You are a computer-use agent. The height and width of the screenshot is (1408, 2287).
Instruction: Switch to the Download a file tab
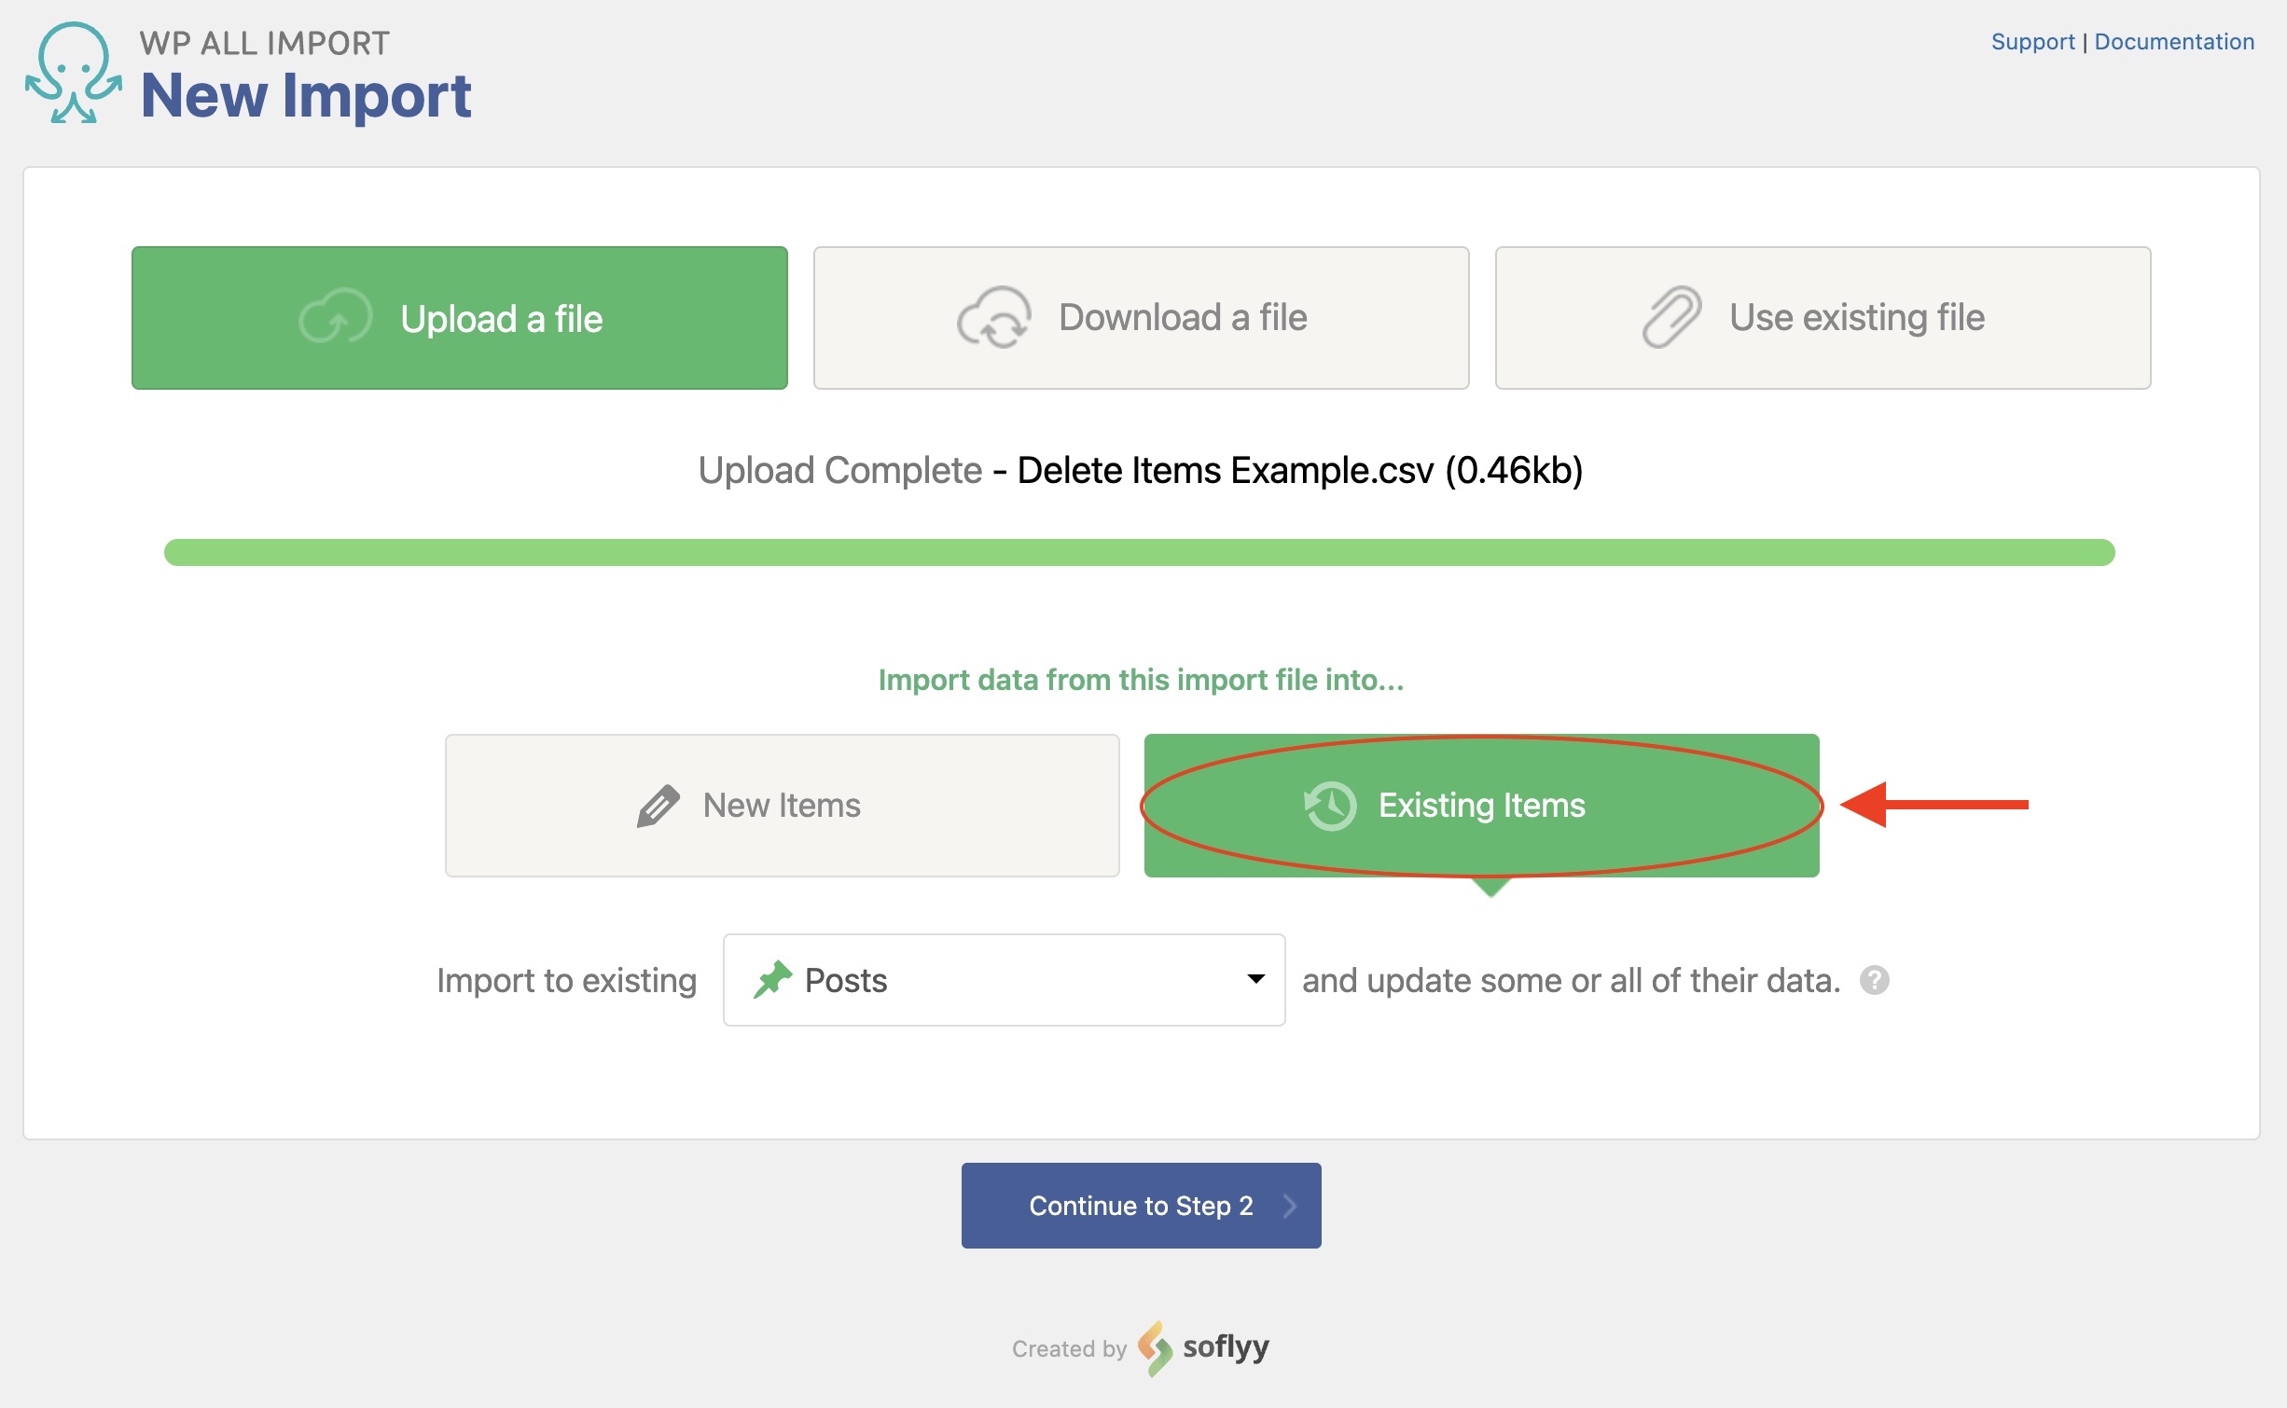pos(1141,318)
